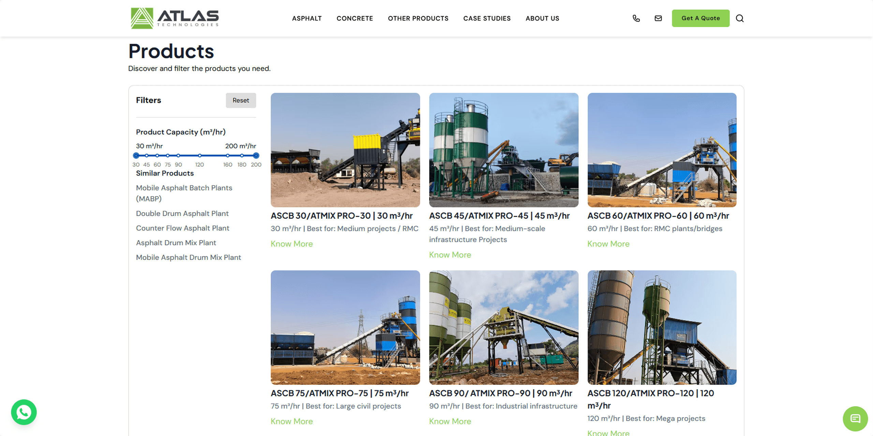Open the green live chat widget
Screen dimensions: 873x436
coord(855,419)
